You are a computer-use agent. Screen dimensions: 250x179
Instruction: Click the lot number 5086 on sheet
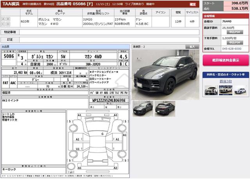click(9, 56)
